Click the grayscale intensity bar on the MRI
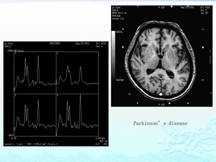The height and width of the screenshot is (162, 216). [x=113, y=55]
